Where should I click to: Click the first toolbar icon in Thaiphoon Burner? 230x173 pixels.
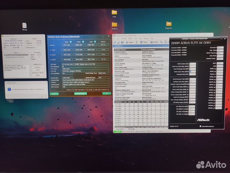[115, 42]
